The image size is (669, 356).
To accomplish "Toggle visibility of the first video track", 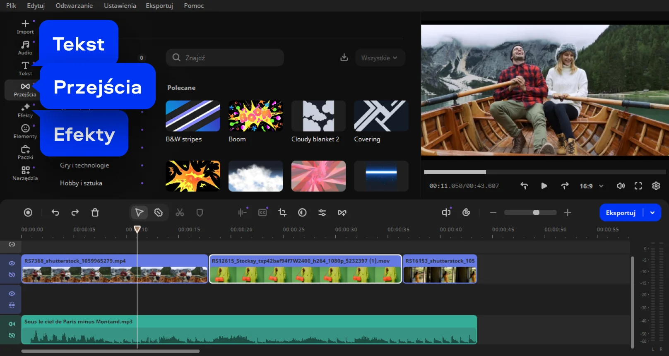I will tap(12, 263).
